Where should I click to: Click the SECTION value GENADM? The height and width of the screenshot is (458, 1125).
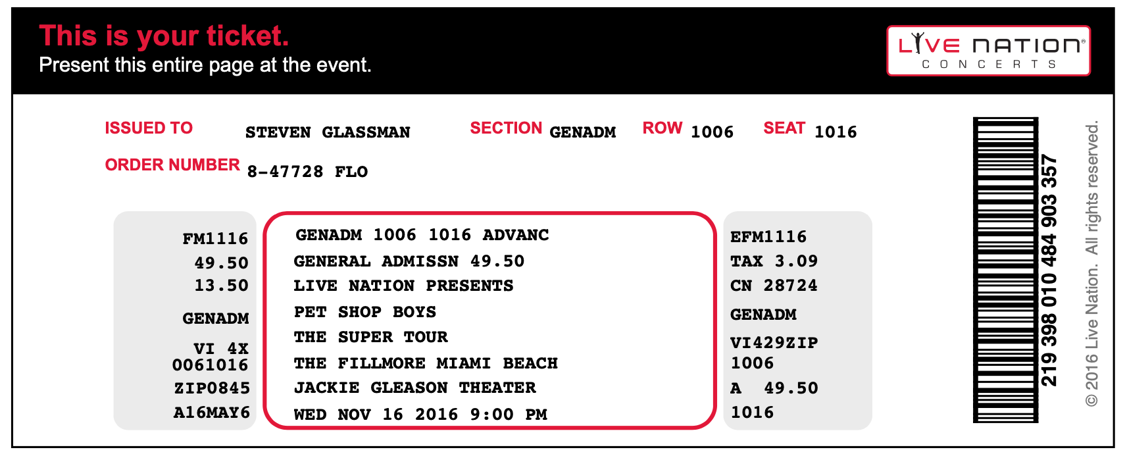click(x=583, y=132)
